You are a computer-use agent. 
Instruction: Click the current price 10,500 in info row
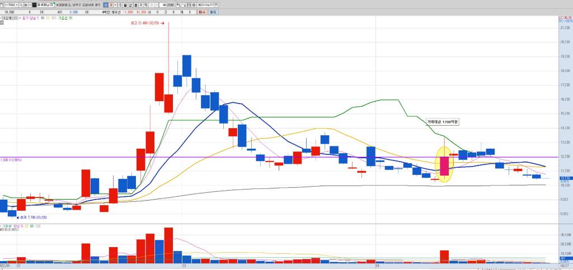(10, 12)
